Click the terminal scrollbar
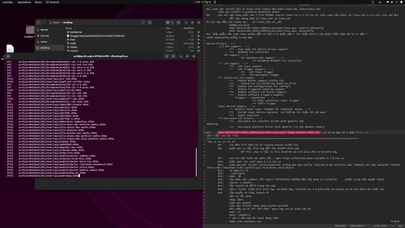The width and height of the screenshot is (405, 228). tap(196, 162)
